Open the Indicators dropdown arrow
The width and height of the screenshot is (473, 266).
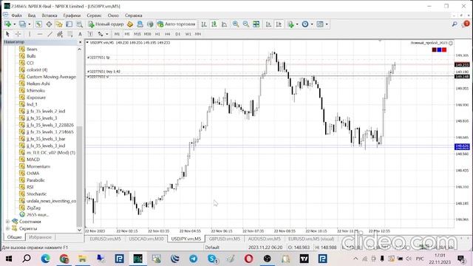click(x=297, y=24)
